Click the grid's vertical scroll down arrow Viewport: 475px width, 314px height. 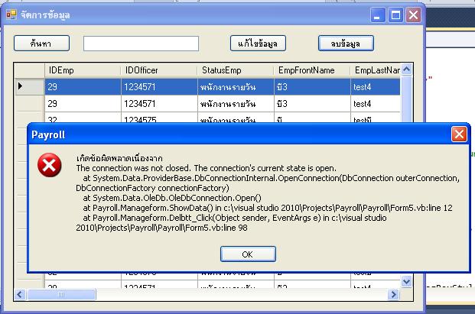click(406, 282)
